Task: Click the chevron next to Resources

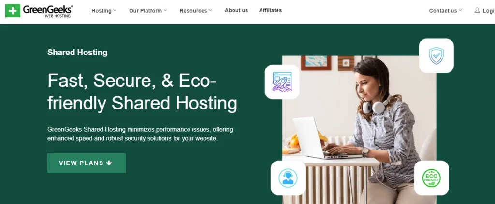Action: pyautogui.click(x=210, y=10)
